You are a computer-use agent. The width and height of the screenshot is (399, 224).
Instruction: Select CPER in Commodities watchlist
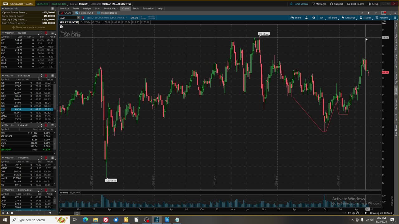pos(27,201)
